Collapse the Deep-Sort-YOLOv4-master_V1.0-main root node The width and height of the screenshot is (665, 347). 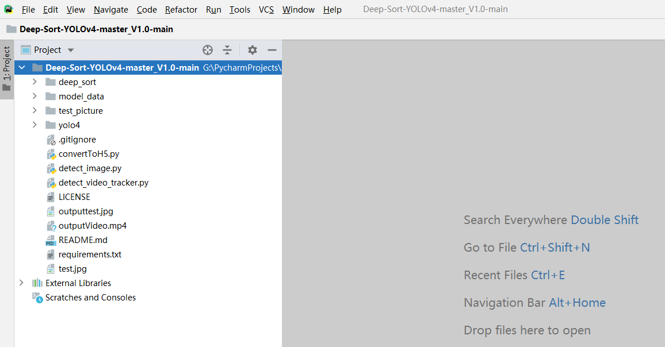coord(22,67)
